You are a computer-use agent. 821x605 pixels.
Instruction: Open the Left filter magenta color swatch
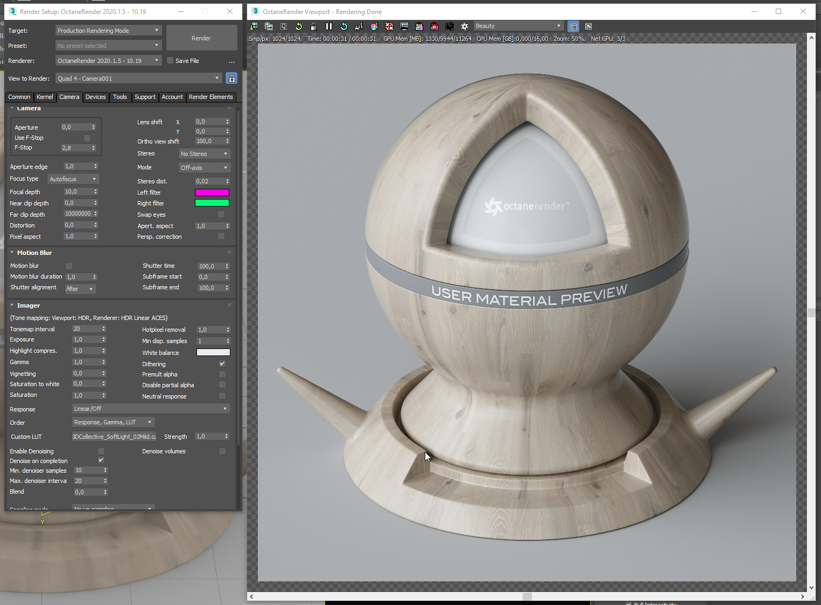(x=212, y=193)
